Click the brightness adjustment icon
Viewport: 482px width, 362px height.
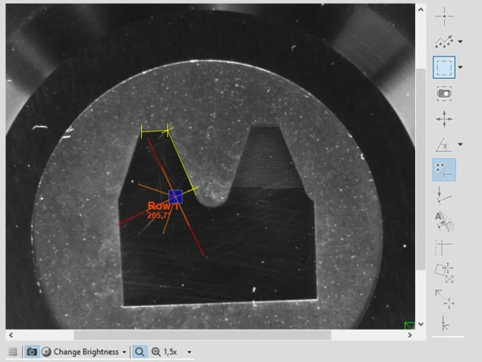coord(46,352)
